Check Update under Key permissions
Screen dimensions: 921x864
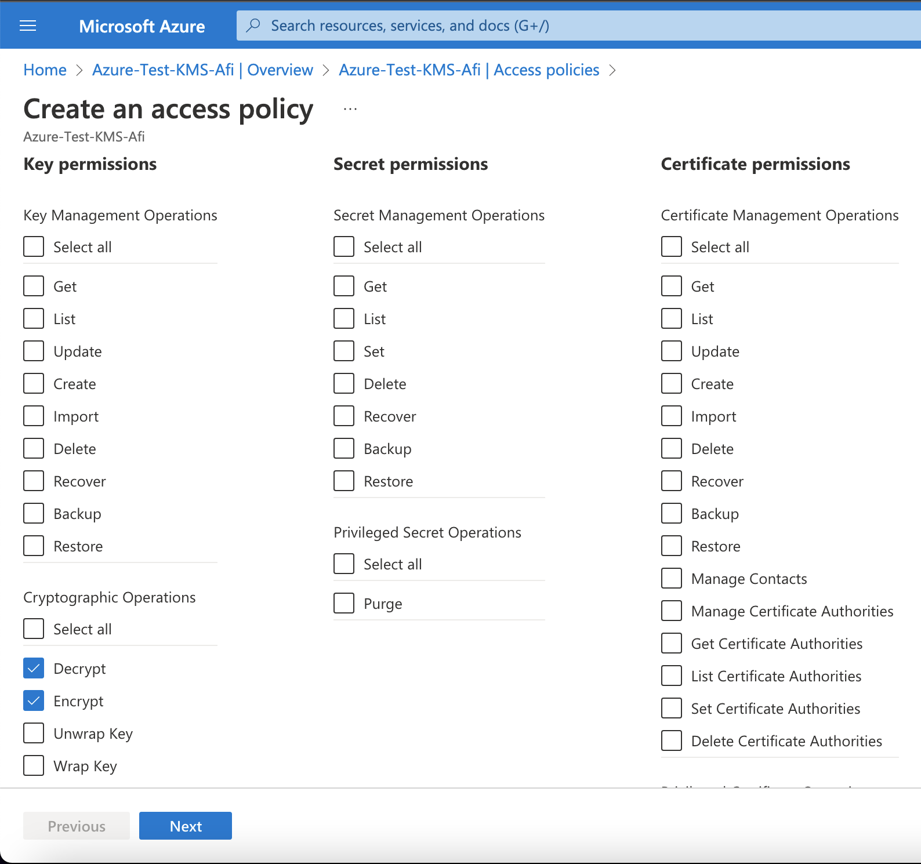coord(34,351)
